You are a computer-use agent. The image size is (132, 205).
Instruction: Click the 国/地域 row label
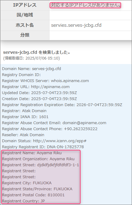click(25, 15)
